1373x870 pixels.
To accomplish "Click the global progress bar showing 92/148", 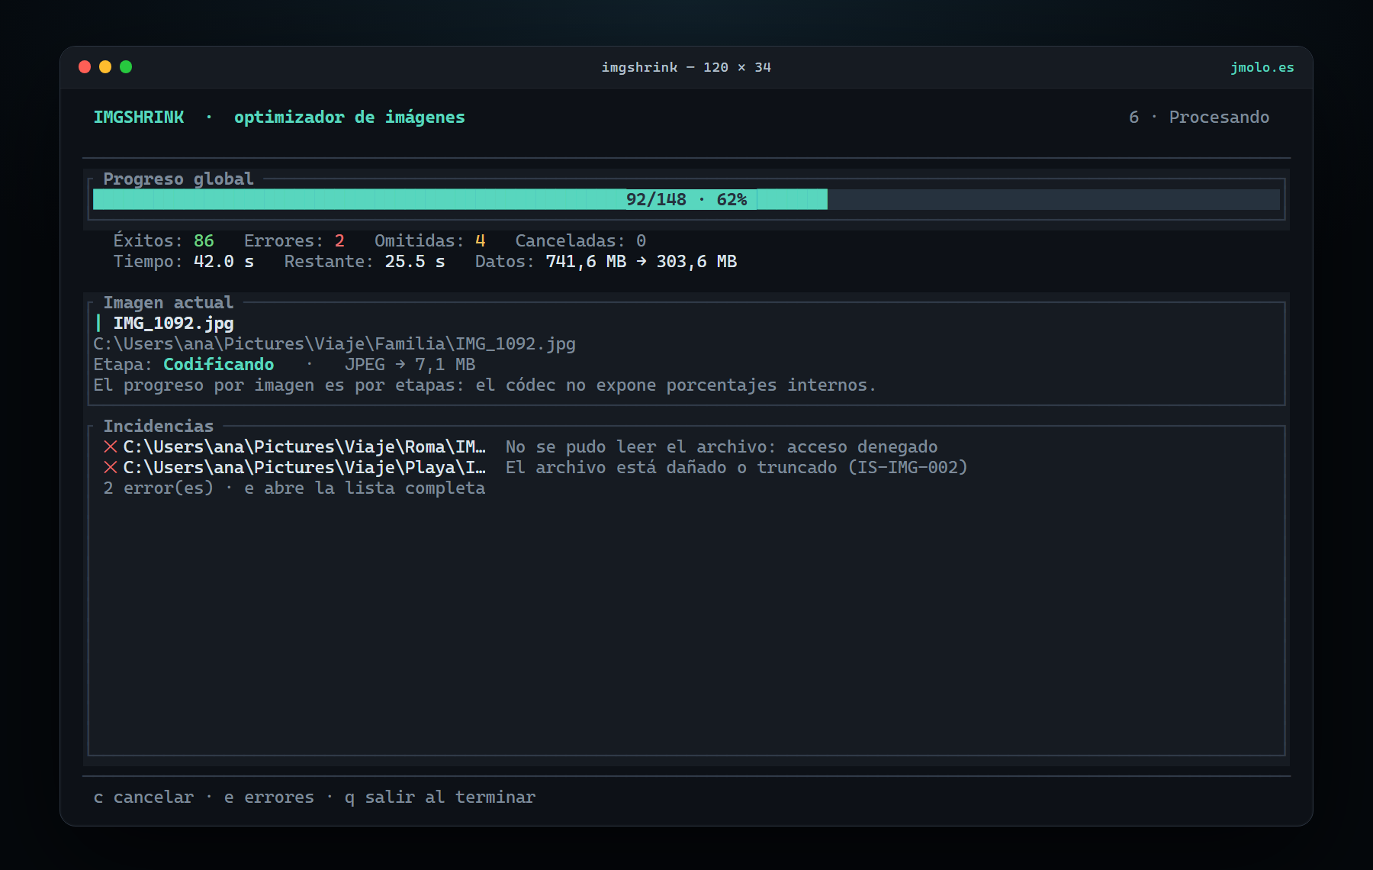I will 686,199.
